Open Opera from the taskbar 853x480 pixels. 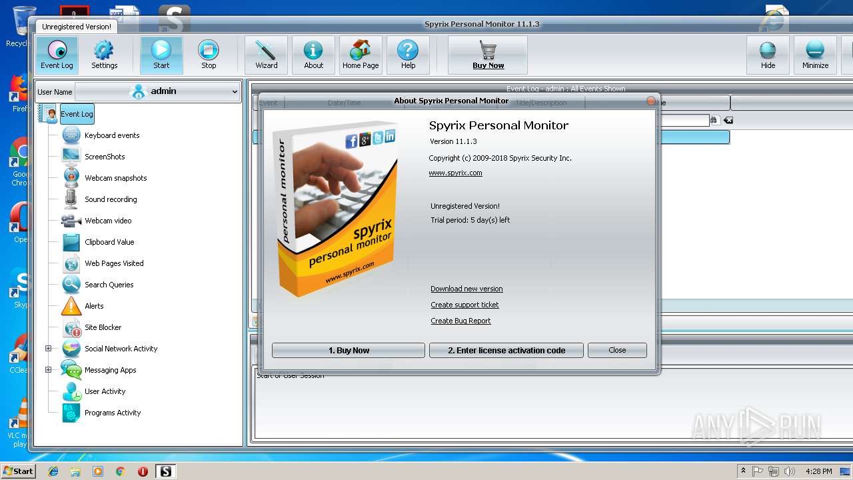143,471
